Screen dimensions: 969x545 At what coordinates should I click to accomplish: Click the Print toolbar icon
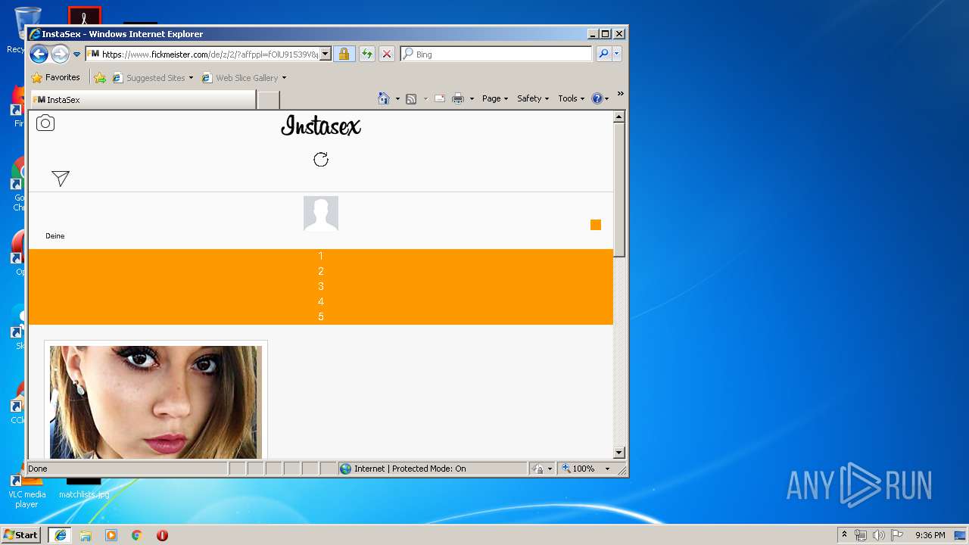click(458, 98)
